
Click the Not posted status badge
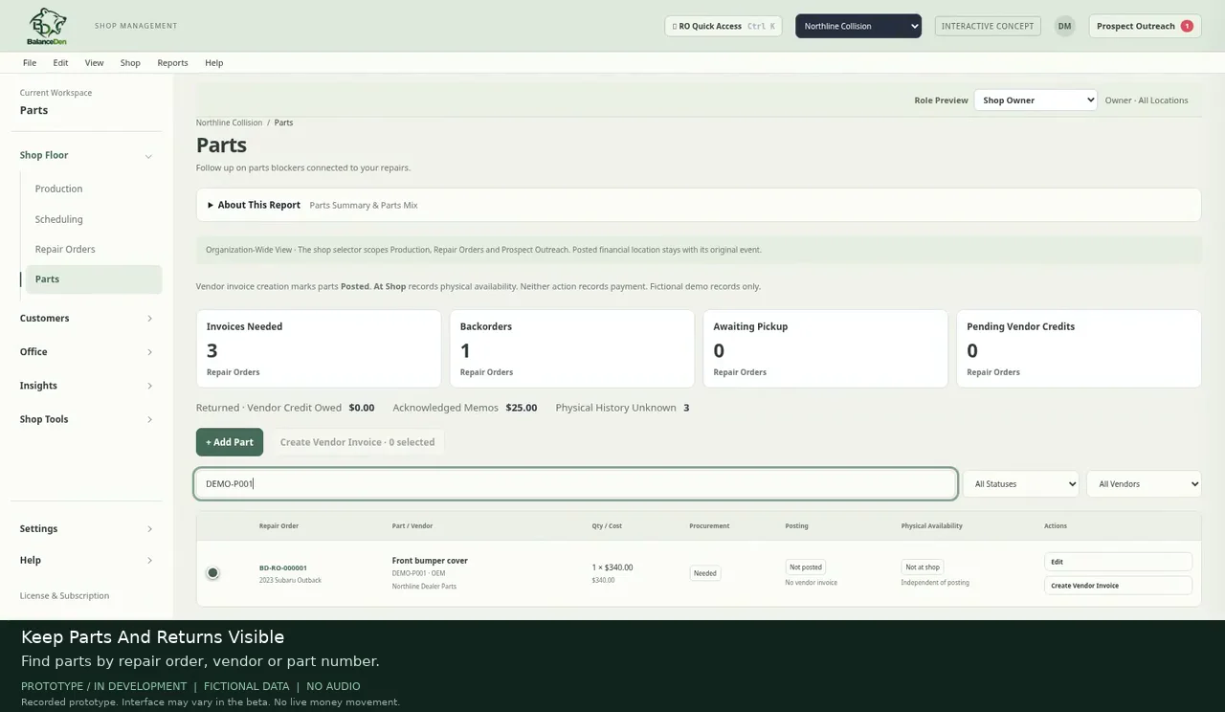pyautogui.click(x=805, y=567)
